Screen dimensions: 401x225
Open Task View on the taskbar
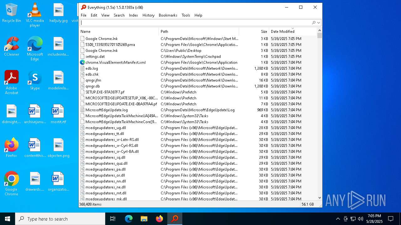tap(113, 219)
